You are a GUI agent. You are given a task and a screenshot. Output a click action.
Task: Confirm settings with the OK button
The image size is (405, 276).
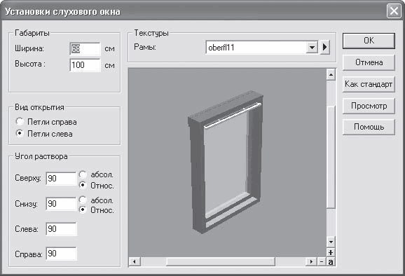(x=369, y=41)
